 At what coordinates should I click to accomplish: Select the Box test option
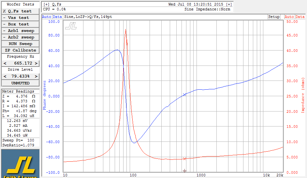point(20,24)
